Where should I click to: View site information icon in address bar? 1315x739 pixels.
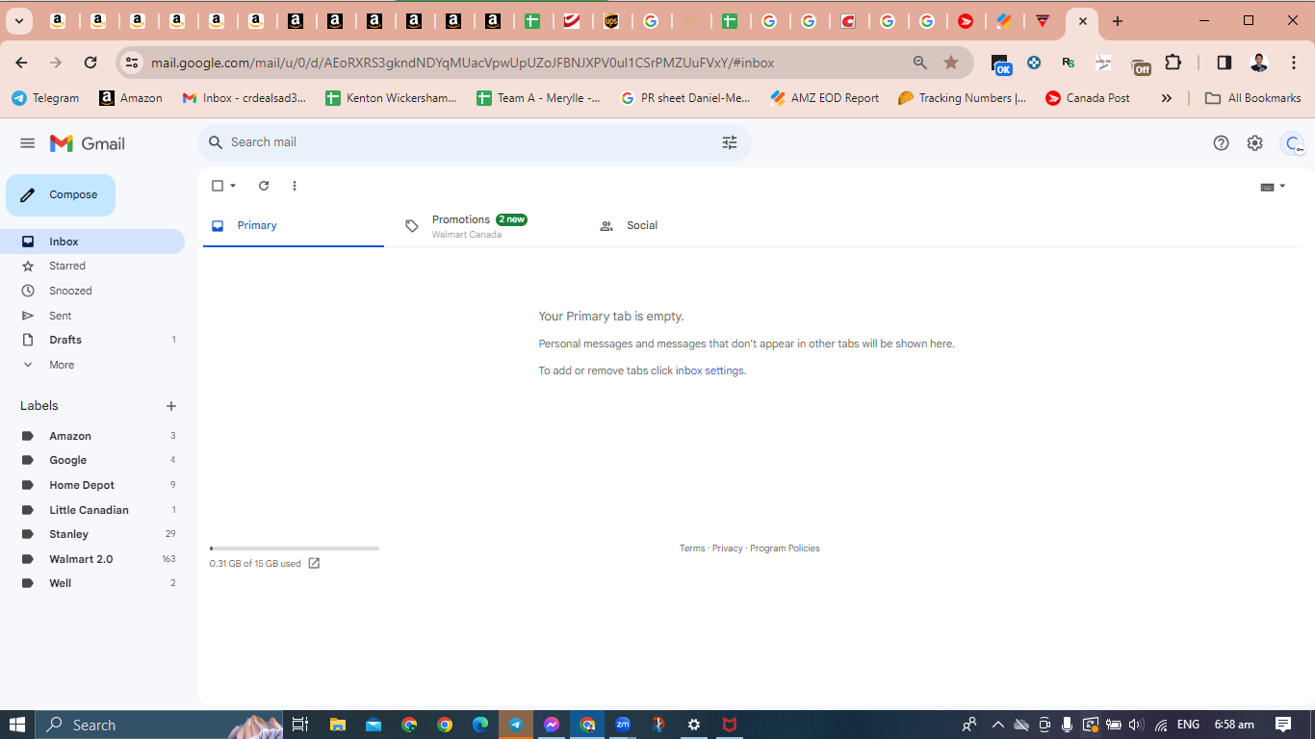132,63
